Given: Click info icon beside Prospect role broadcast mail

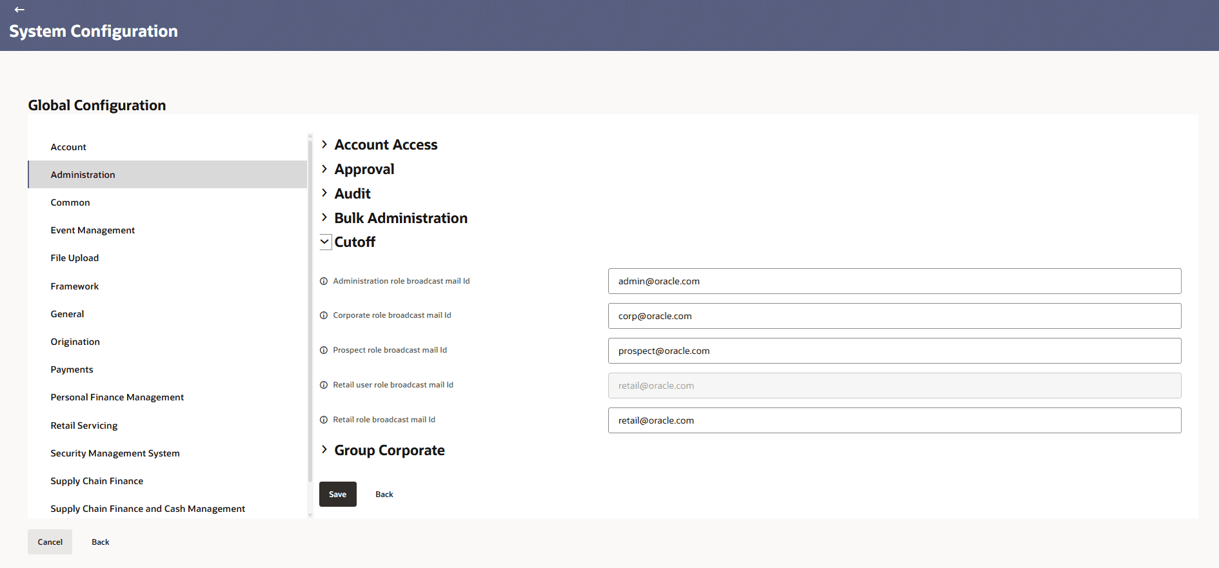Looking at the screenshot, I should pos(324,350).
